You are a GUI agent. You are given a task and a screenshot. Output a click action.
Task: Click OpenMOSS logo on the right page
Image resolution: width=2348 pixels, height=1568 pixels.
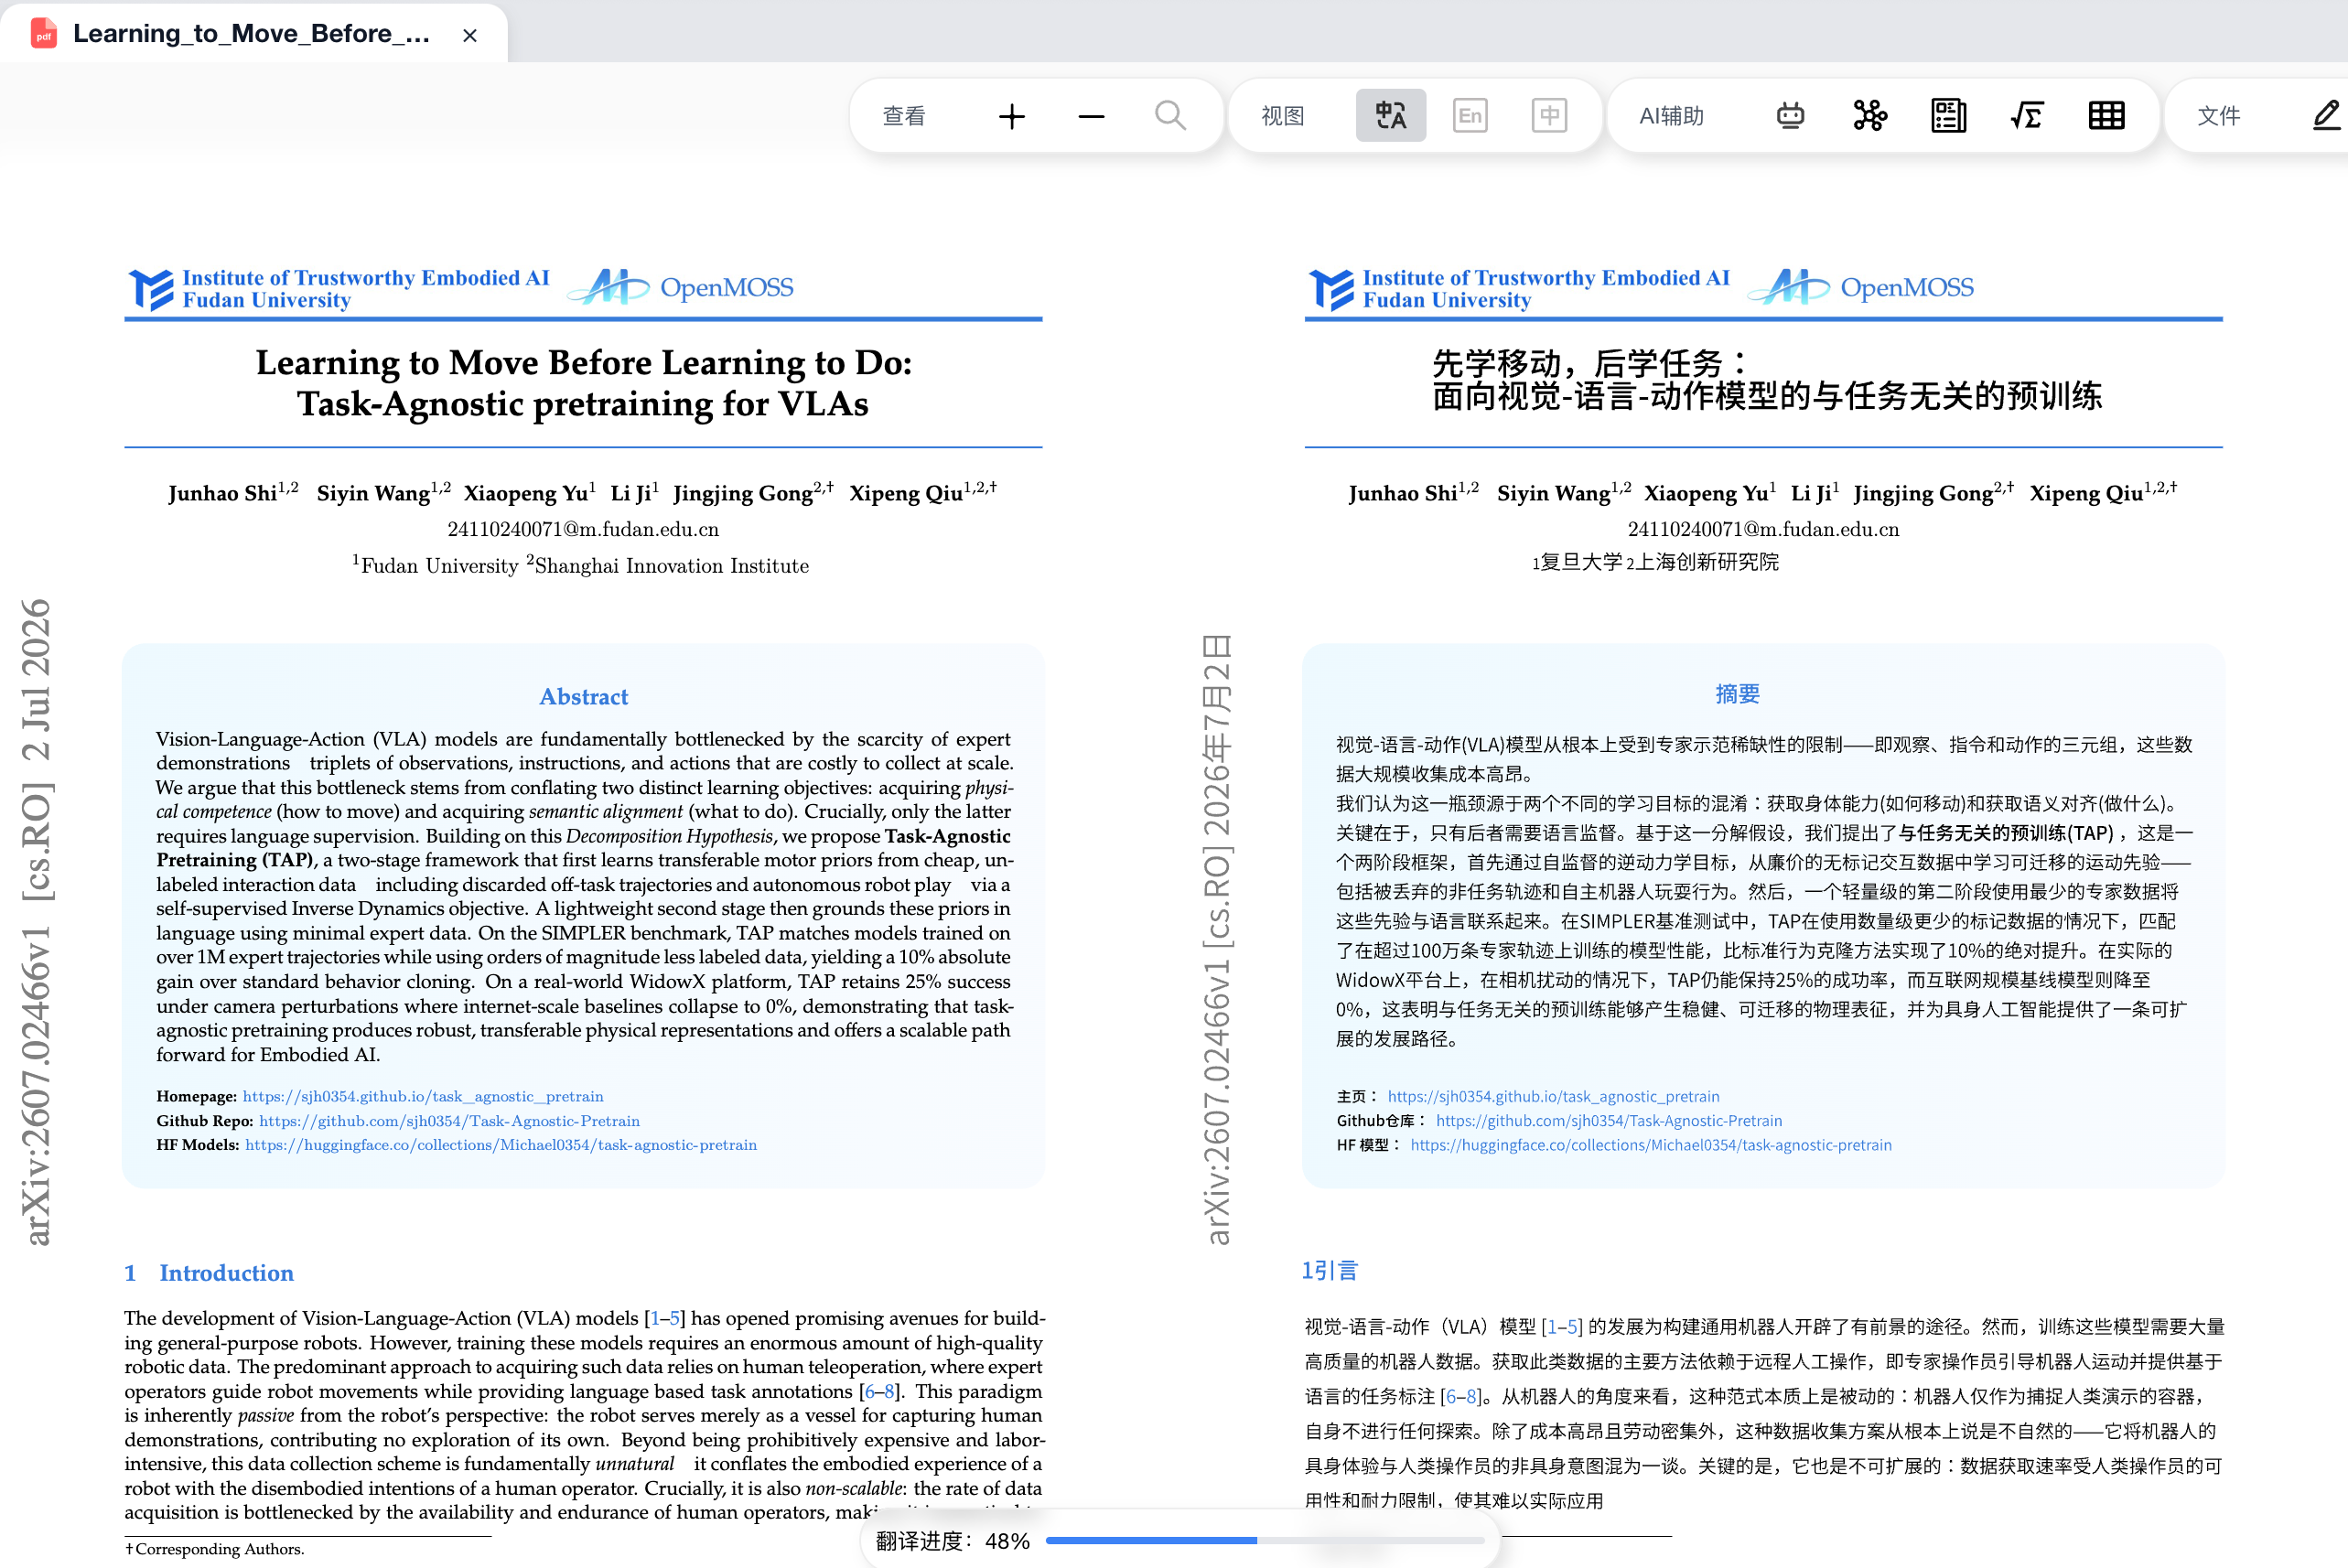pyautogui.click(x=1861, y=287)
